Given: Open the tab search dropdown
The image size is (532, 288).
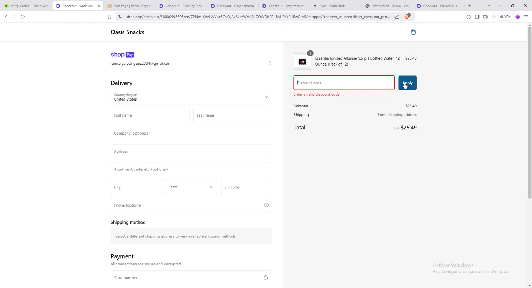Looking at the screenshot, I should (x=489, y=6).
